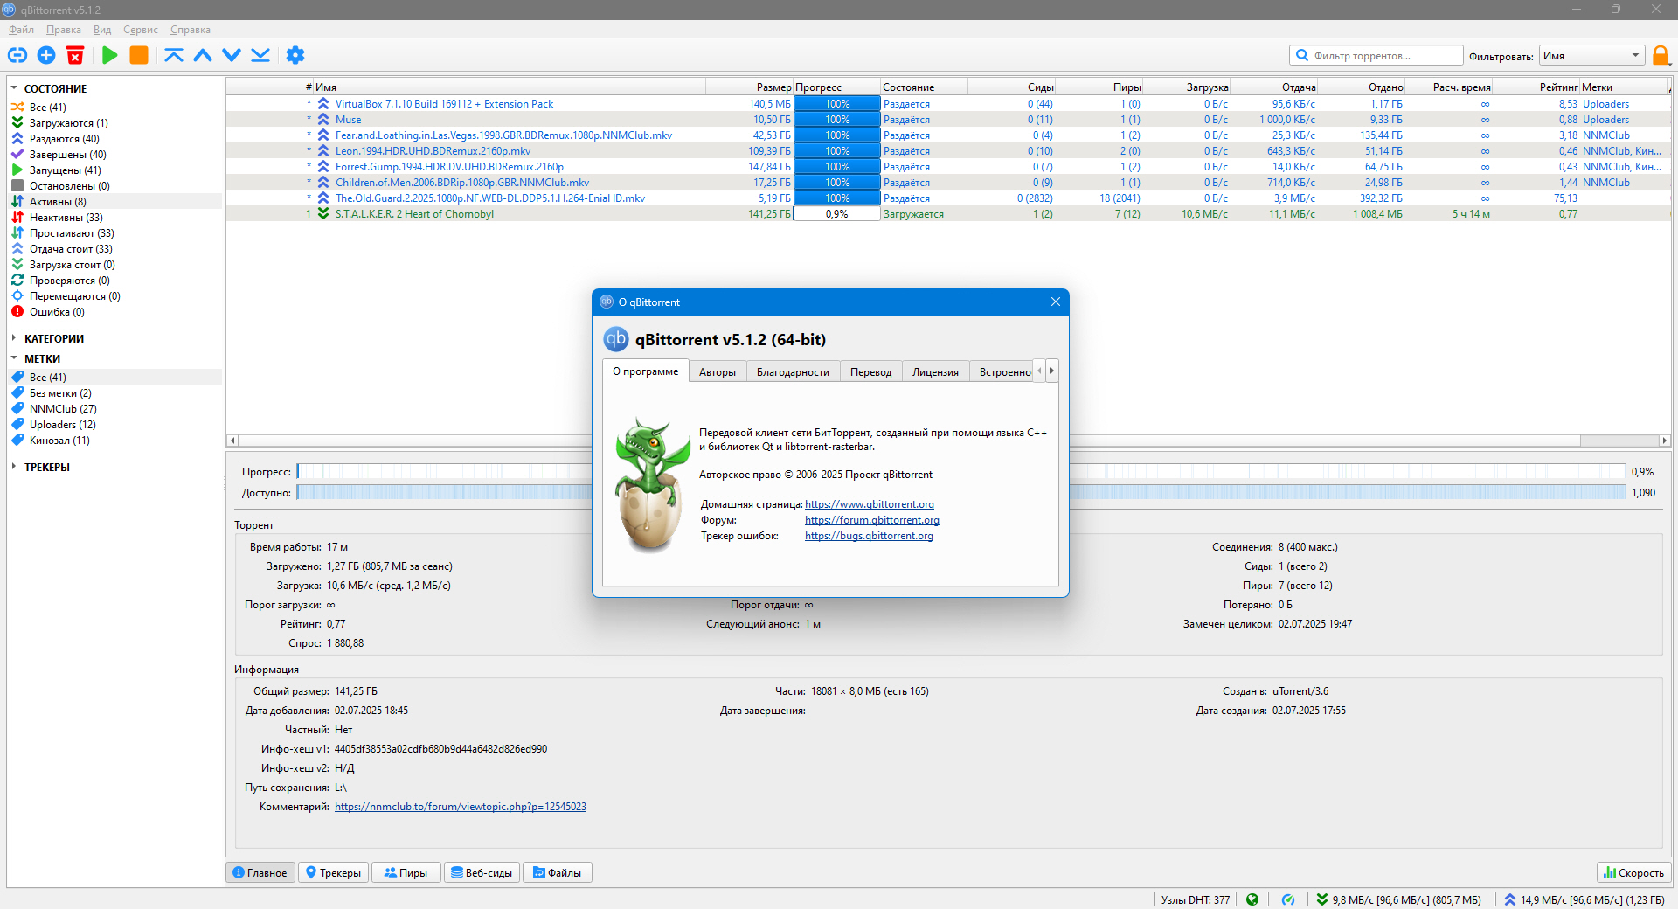Switch to the Лицензия tab
1678x909 pixels.
[x=935, y=372]
